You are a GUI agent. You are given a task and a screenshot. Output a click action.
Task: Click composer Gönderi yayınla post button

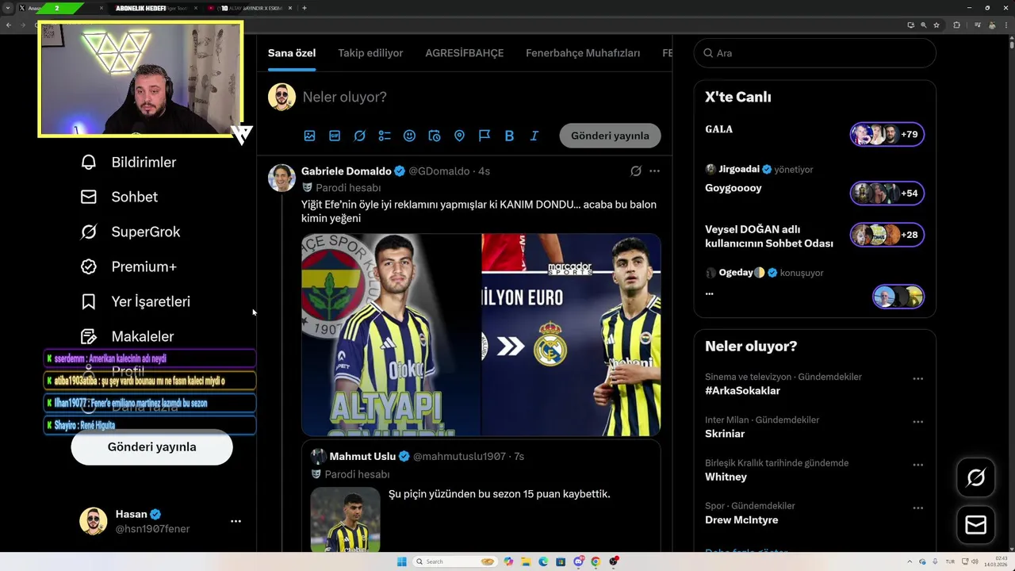pos(610,136)
